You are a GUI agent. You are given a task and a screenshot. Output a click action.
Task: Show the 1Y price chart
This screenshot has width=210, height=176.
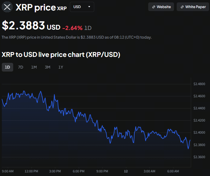click(x=61, y=67)
